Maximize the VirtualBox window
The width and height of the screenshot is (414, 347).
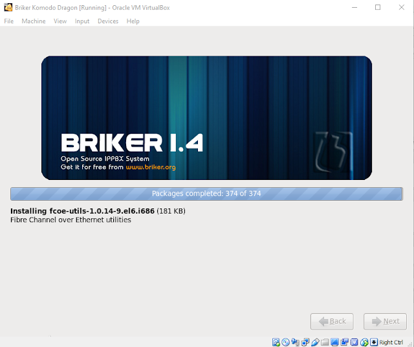tap(378, 7)
